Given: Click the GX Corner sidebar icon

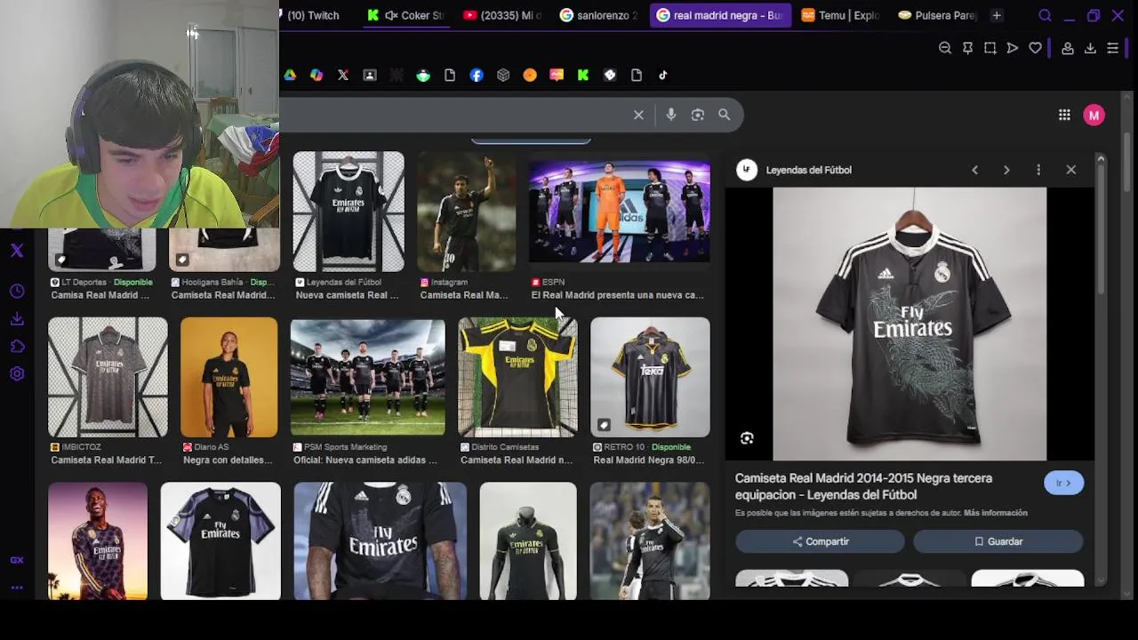Looking at the screenshot, I should 17,560.
